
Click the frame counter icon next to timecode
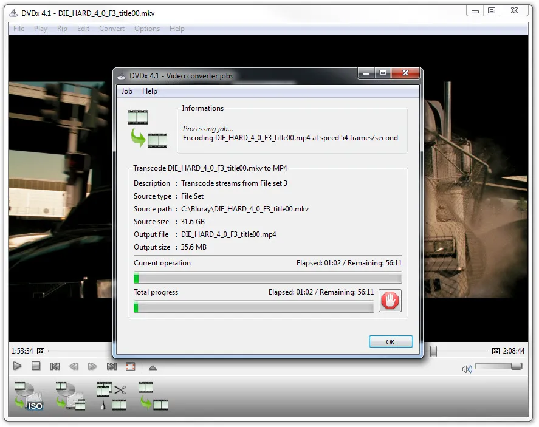(40, 351)
